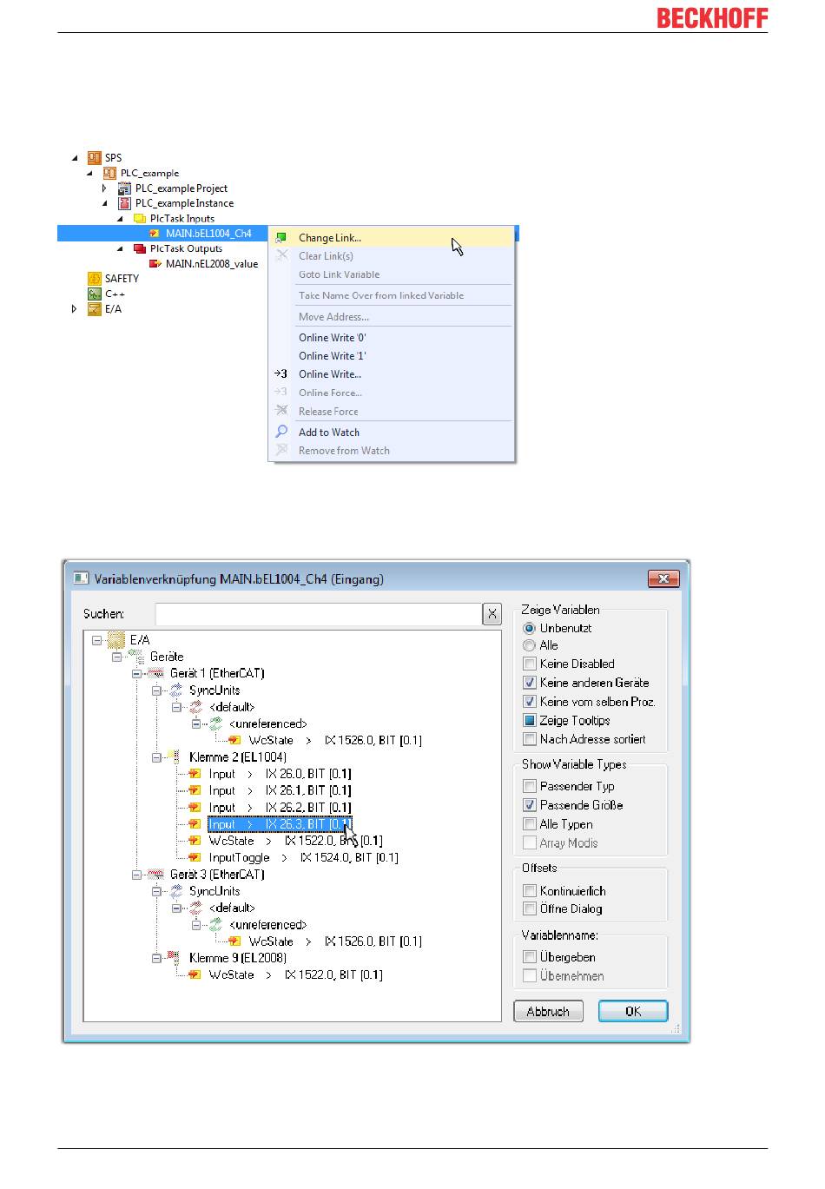Image resolution: width=825 pixels, height=1189 pixels.
Task: Click the Online Write arrow icon
Action: point(280,373)
